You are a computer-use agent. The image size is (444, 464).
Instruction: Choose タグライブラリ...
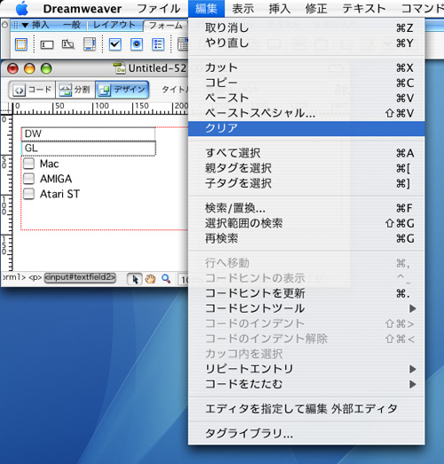(x=306, y=434)
